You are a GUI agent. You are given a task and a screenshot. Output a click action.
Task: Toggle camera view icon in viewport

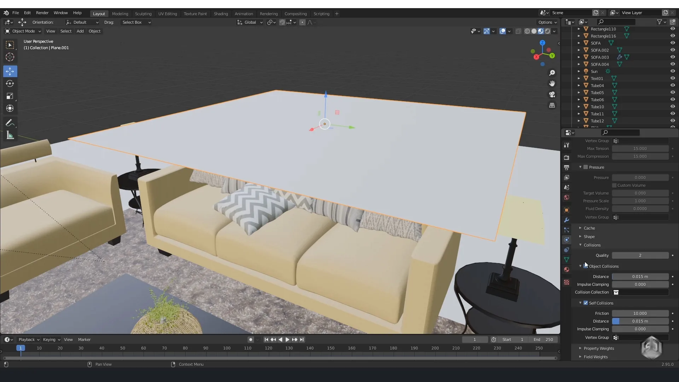pyautogui.click(x=552, y=94)
